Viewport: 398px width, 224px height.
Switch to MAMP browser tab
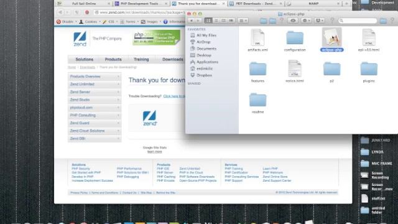[313, 4]
